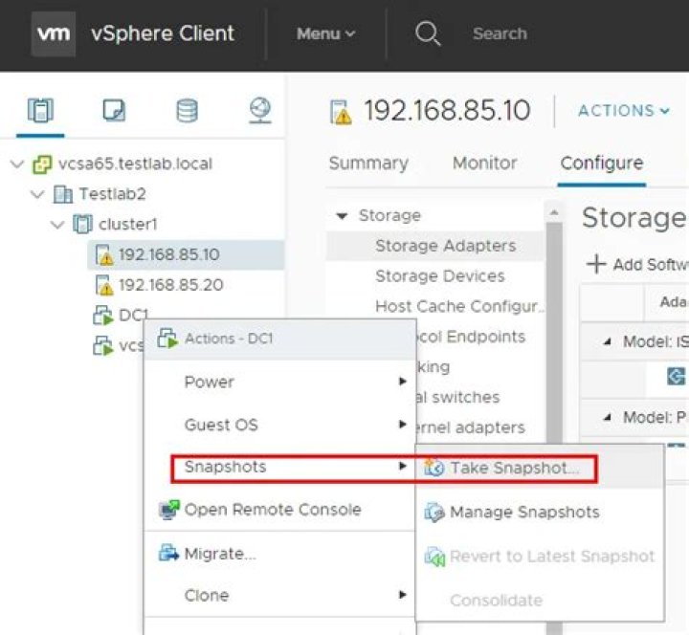Click host warning icon for 192.168.85.20
689x635 pixels.
[104, 285]
